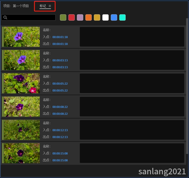Switch to the 项目: 第一个项目 tab
The width and height of the screenshot is (189, 178).
pyautogui.click(x=16, y=6)
